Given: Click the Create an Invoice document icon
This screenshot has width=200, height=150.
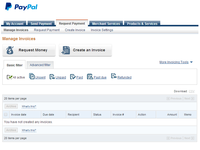Looking at the screenshot, I should tap(66, 50).
